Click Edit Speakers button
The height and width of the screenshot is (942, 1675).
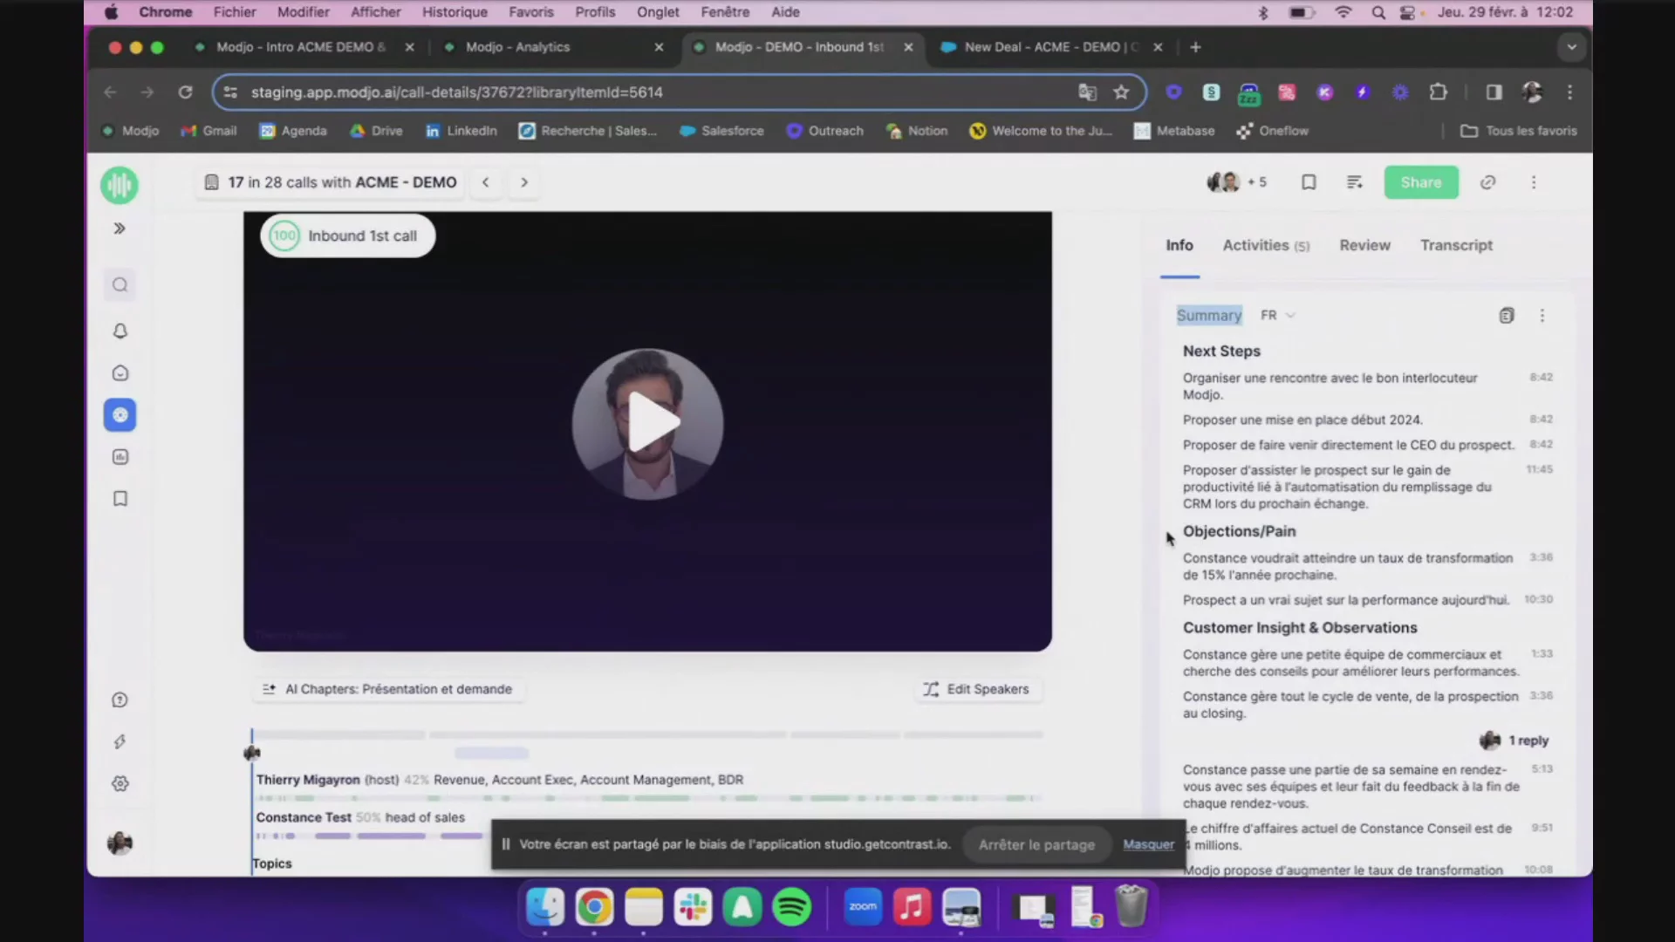pos(977,689)
